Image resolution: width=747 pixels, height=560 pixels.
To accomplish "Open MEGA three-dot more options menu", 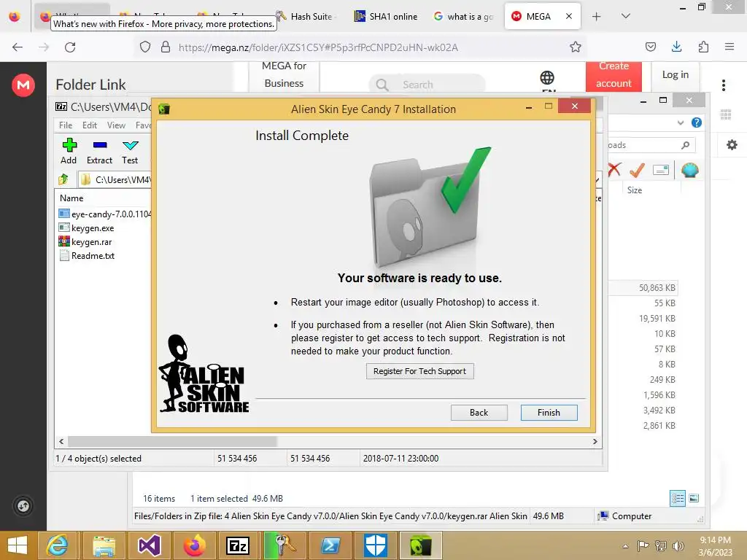I will point(724,85).
